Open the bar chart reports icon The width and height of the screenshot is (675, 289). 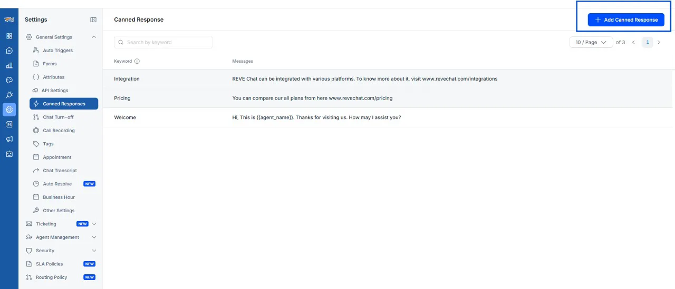coord(9,66)
